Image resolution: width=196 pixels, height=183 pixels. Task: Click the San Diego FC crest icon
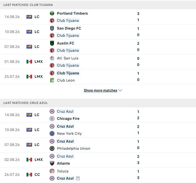[x=52, y=28]
